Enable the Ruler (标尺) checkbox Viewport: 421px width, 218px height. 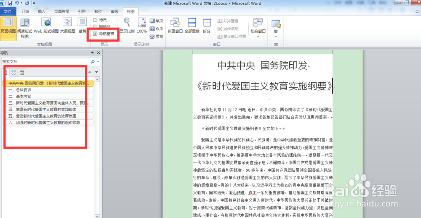coord(95,20)
